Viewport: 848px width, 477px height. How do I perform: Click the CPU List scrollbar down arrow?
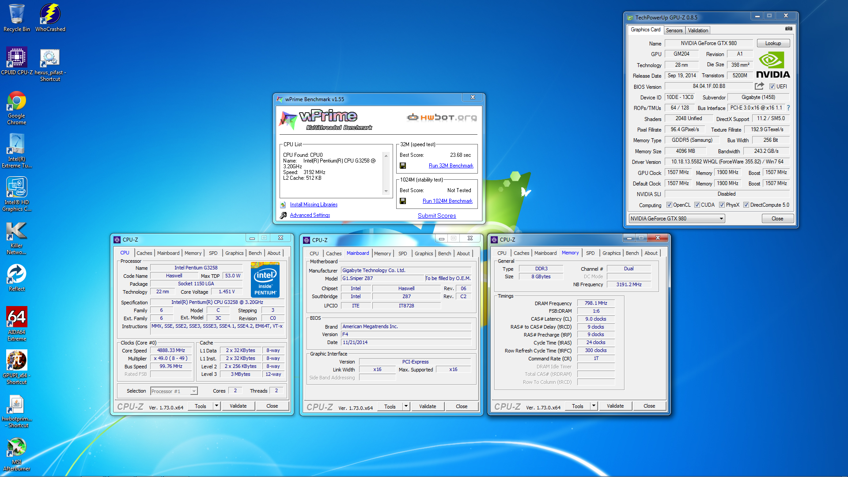tap(386, 191)
